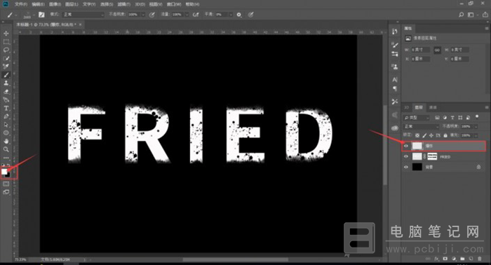491x265 pixels.
Task: Expand the brush opacity slider arrow
Action: pyautogui.click(x=143, y=15)
